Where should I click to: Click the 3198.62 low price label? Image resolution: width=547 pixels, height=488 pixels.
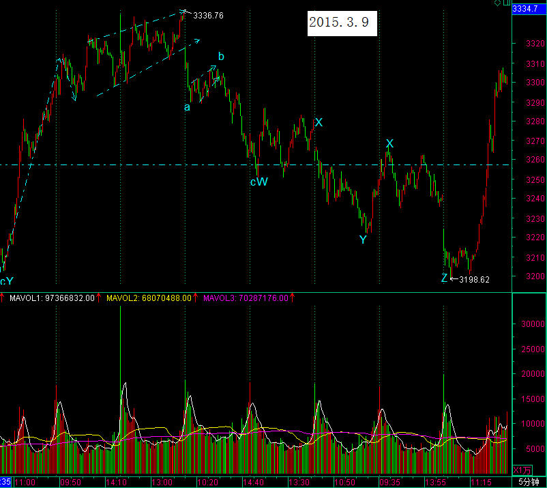[475, 279]
